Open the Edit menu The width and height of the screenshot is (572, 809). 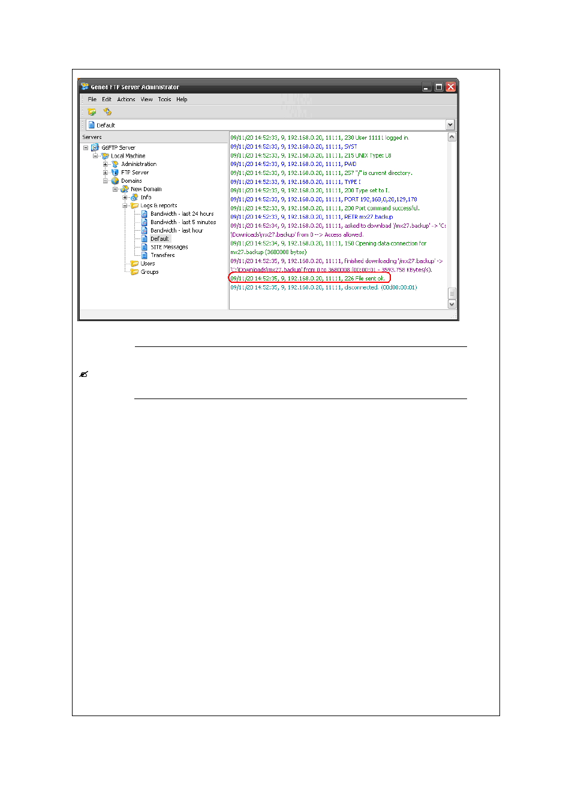click(x=107, y=99)
